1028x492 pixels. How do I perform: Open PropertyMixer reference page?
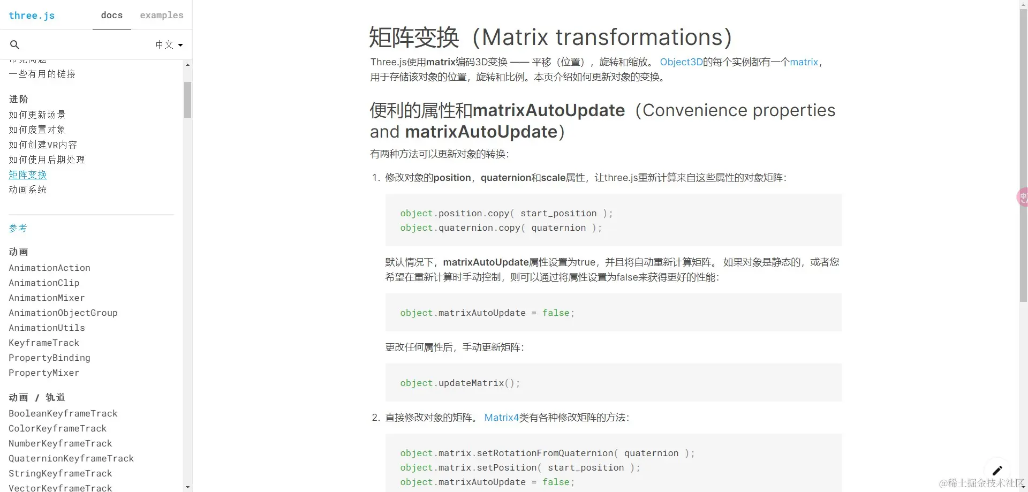click(x=44, y=373)
